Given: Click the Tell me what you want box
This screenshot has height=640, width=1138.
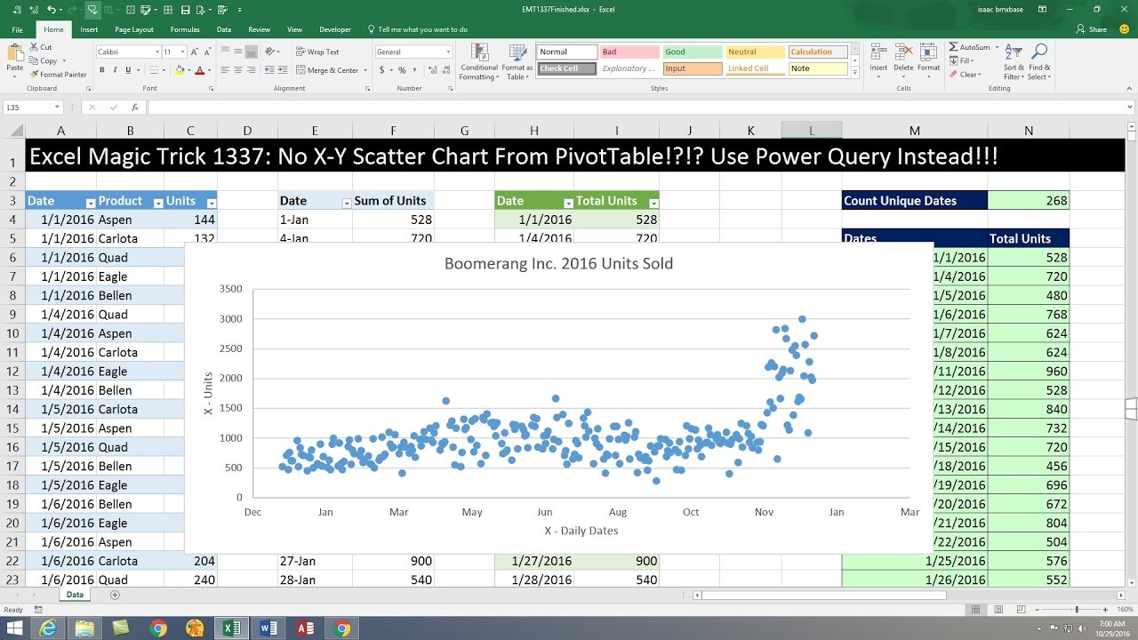Looking at the screenshot, I should coord(418,29).
